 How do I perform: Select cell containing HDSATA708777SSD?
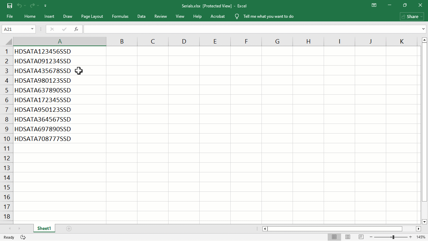click(60, 139)
